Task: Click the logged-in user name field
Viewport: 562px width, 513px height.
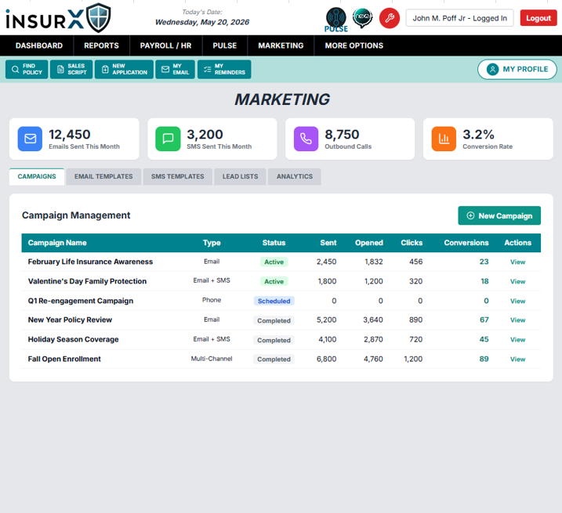Action: coord(459,18)
